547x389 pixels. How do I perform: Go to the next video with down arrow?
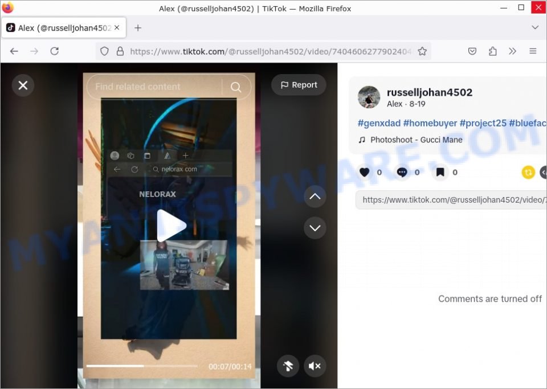[x=315, y=228]
